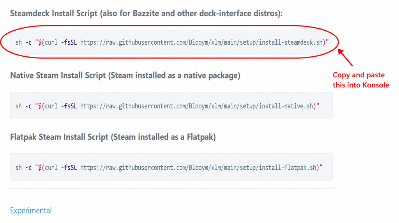
Task: Open the Experimental link
Action: coord(31,210)
